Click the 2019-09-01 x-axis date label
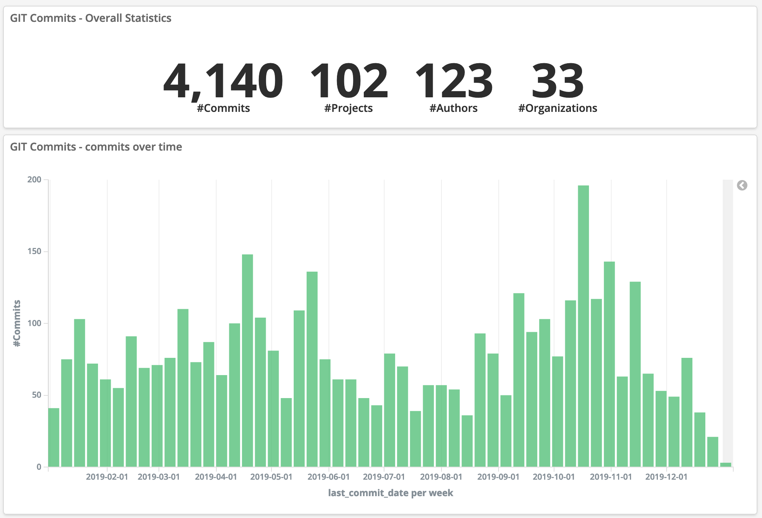762x518 pixels. point(498,477)
